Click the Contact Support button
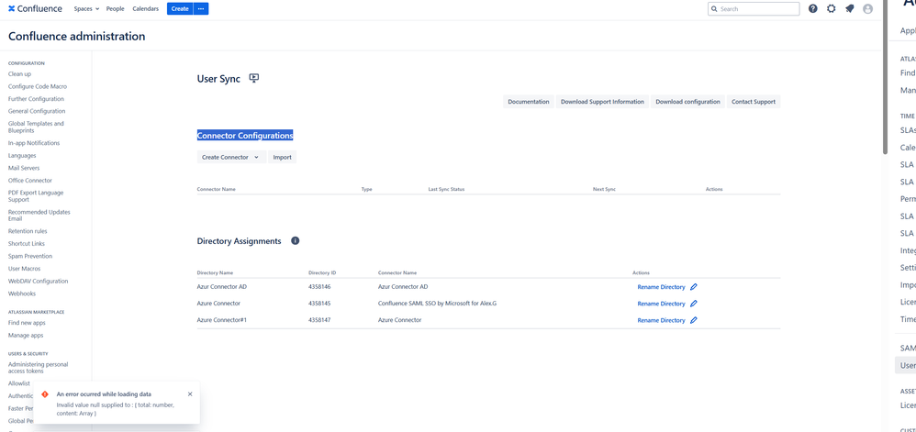916x432 pixels. pos(754,102)
